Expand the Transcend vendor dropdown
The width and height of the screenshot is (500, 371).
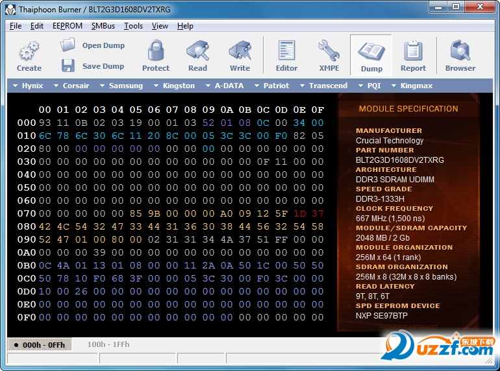coord(323,86)
